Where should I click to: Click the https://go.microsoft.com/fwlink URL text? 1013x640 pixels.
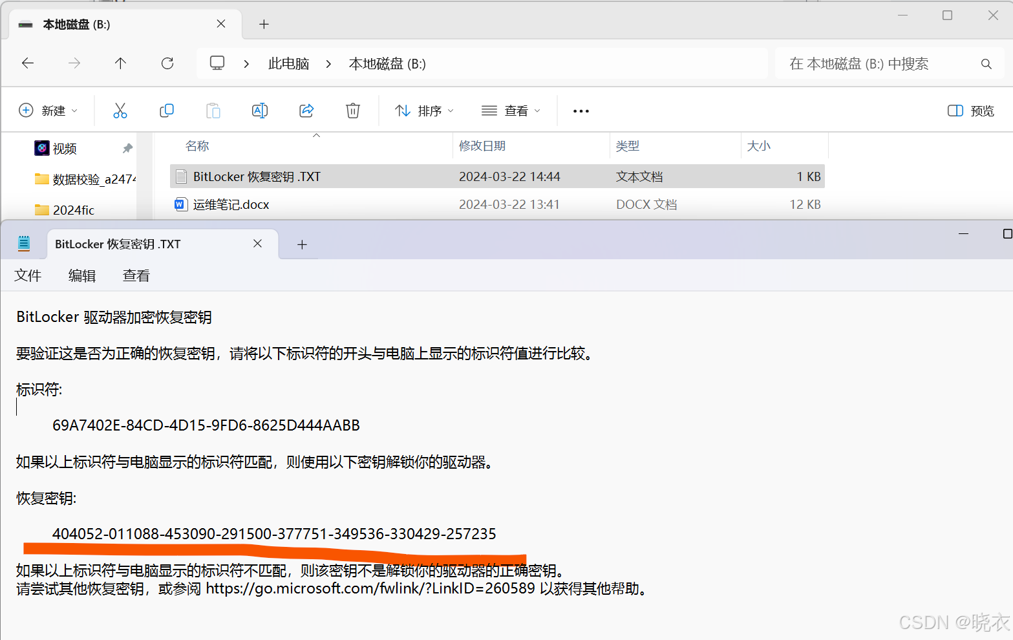click(370, 588)
